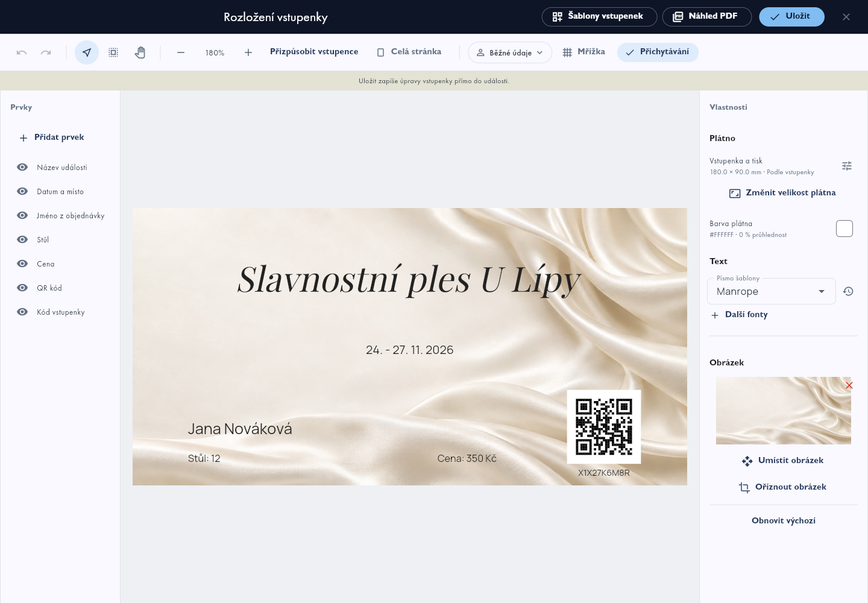Viewport: 868px width, 603px height.
Task: Click Přizpůsobit vstupence fit button
Action: click(314, 52)
